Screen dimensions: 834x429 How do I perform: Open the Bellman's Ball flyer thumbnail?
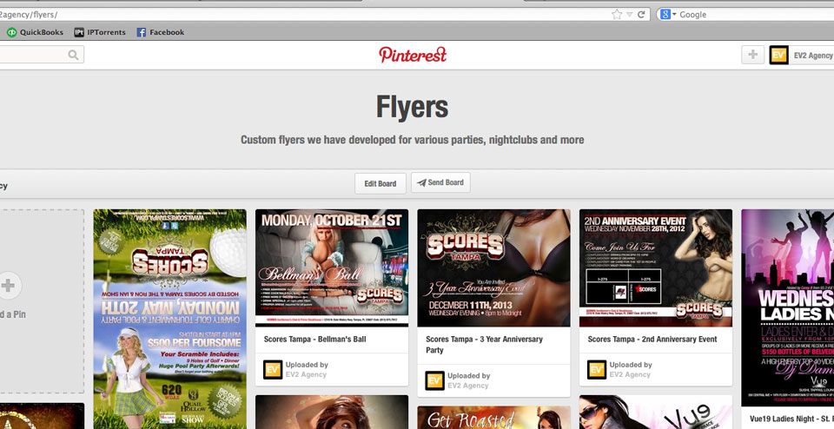(331, 267)
